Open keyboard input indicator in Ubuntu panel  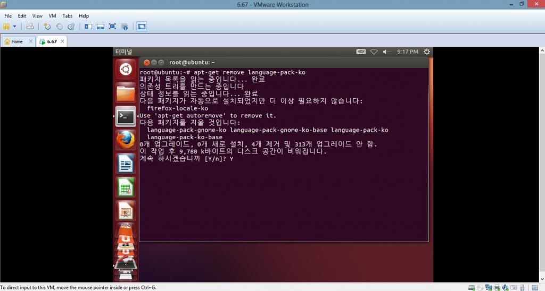point(361,52)
